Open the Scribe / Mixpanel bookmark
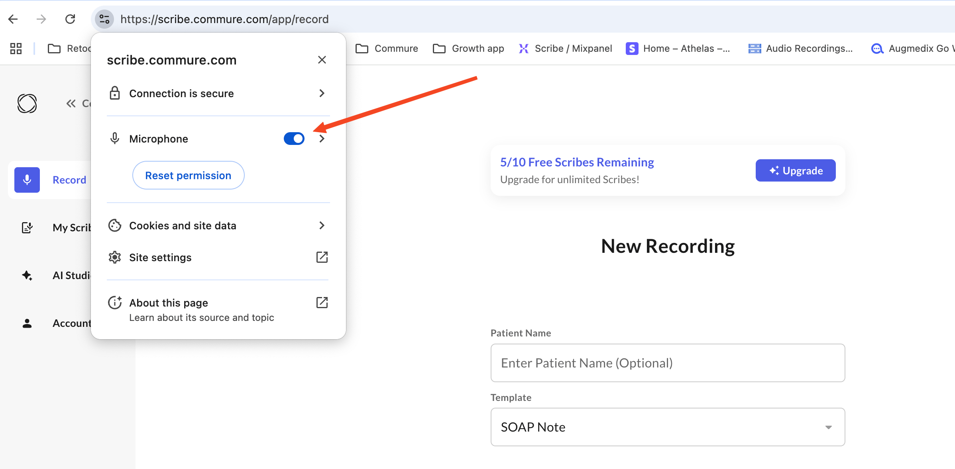The image size is (955, 469). tap(565, 49)
